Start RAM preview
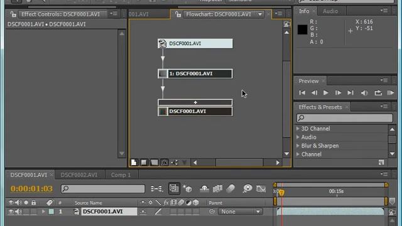The height and width of the screenshot is (226, 402). pyautogui.click(x=391, y=93)
